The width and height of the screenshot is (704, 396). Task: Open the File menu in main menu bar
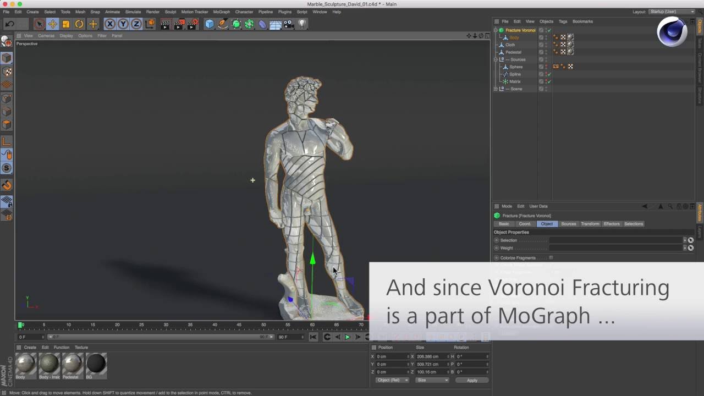click(x=6, y=12)
